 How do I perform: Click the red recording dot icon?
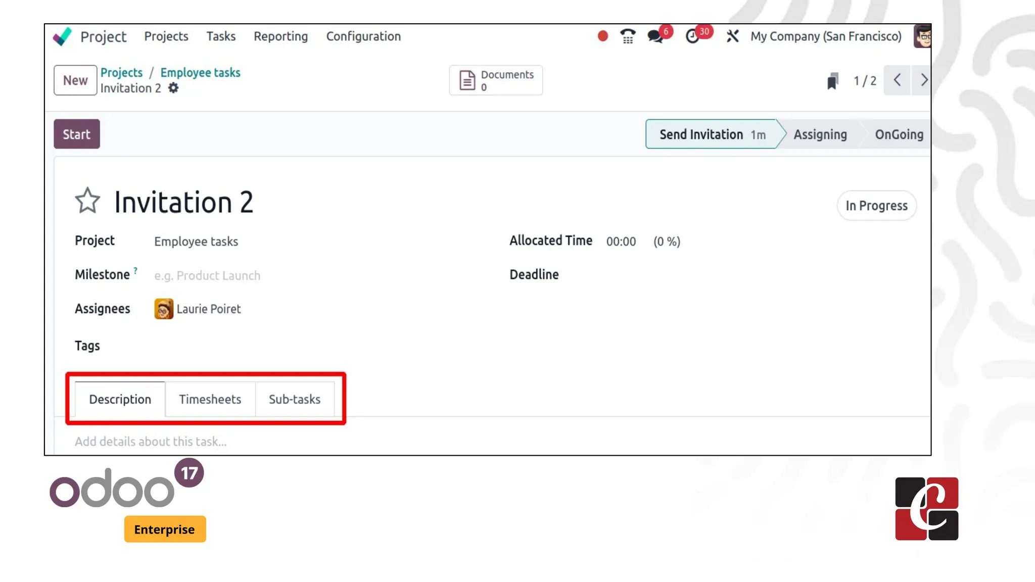click(602, 36)
